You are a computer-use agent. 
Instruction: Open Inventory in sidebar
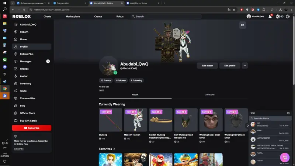[32, 84]
